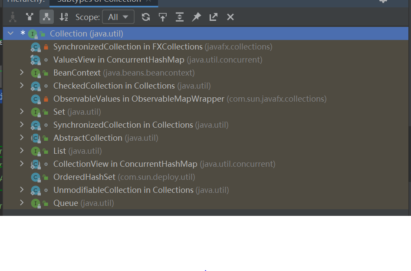Viewport: 411px width, 271px height.
Task: Open the hierarchy panel's gear settings
Action: (x=383, y=1)
